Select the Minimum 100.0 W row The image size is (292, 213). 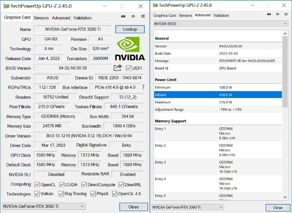pos(218,87)
